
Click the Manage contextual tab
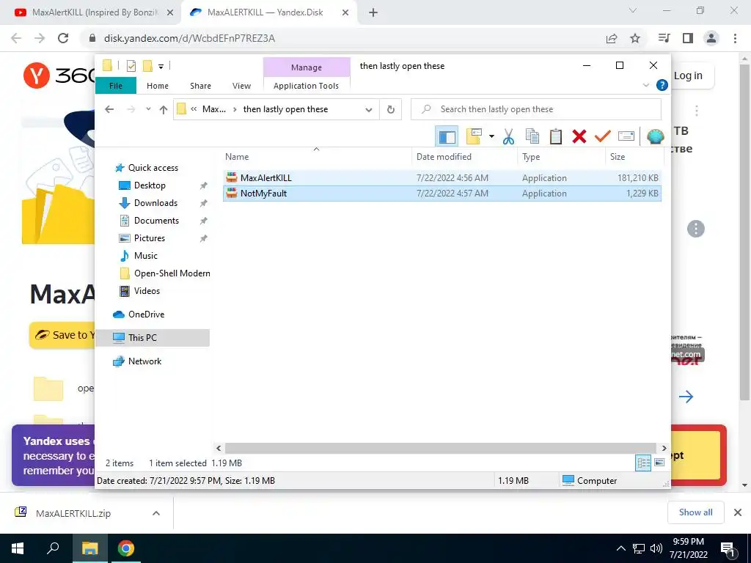point(307,67)
